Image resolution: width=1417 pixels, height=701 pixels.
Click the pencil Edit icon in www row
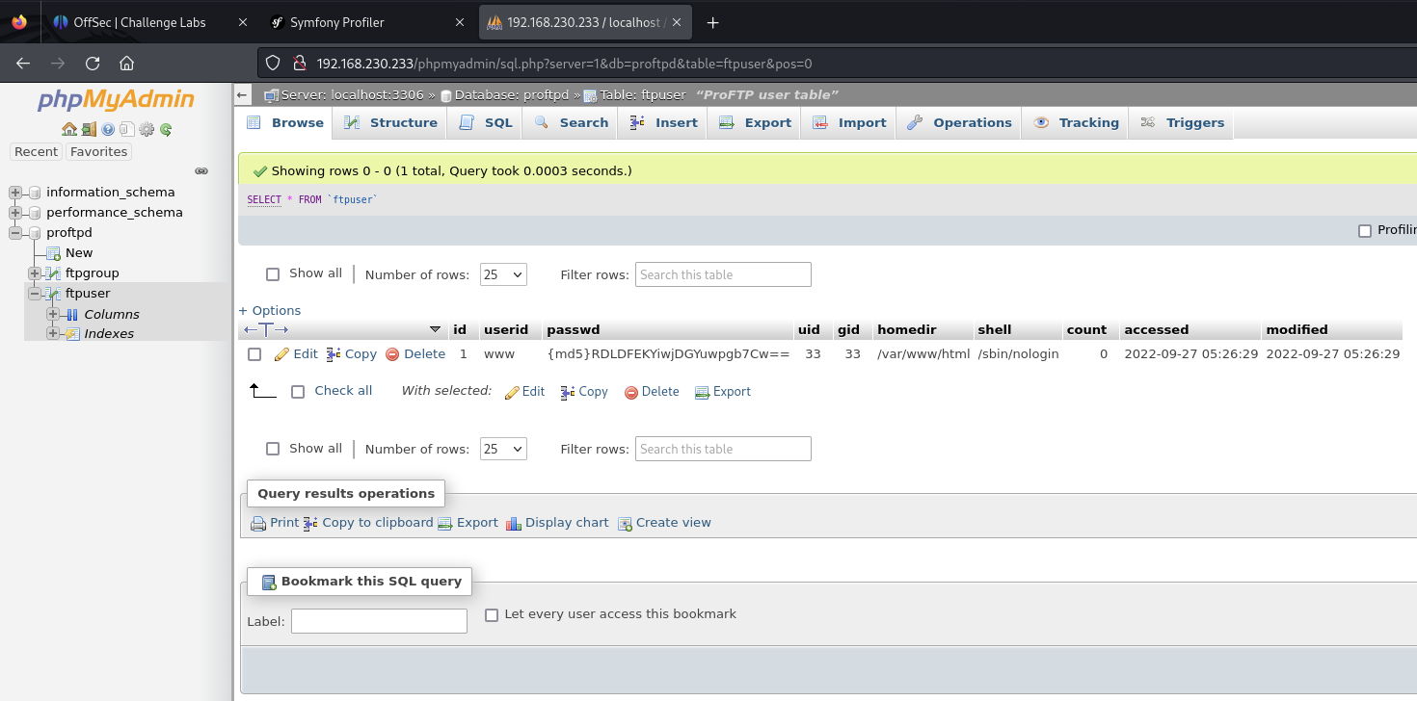(281, 354)
